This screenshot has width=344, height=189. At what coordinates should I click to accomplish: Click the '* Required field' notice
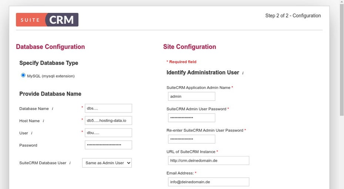(x=182, y=62)
